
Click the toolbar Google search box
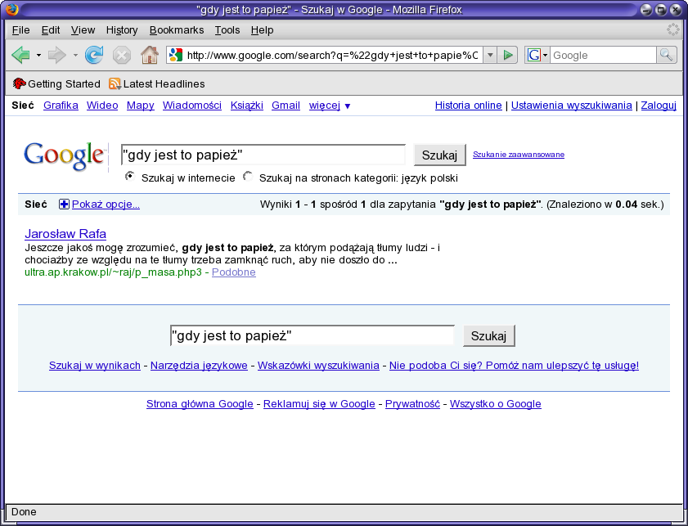tap(603, 56)
